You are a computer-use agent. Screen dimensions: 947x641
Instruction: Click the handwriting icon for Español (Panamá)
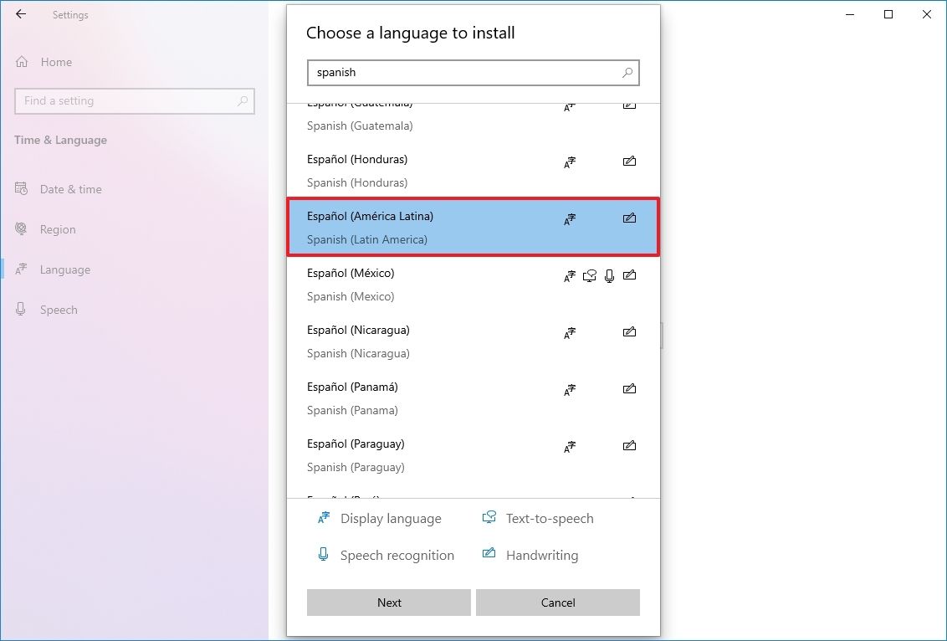tap(629, 389)
